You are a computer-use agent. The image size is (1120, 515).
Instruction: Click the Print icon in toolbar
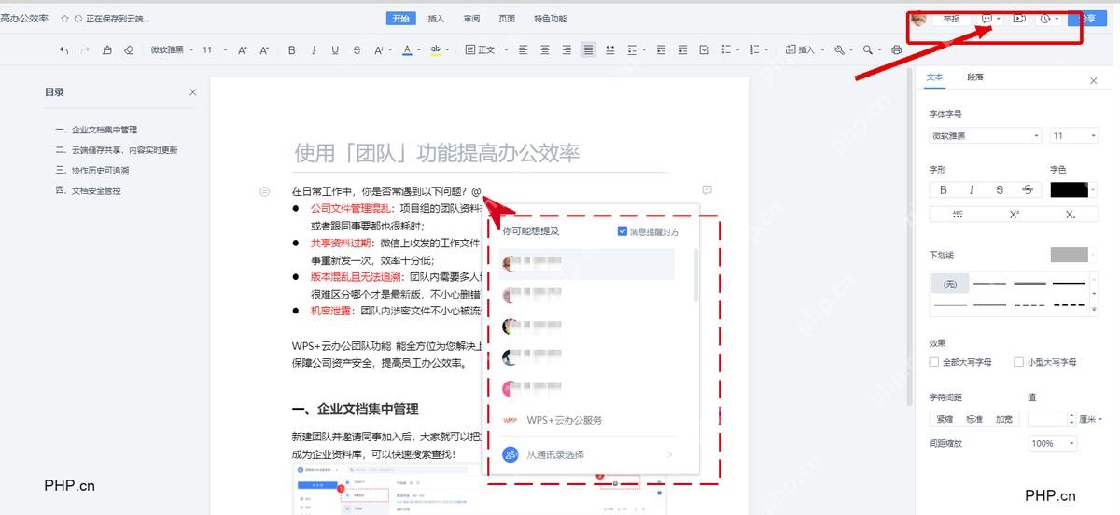click(897, 50)
